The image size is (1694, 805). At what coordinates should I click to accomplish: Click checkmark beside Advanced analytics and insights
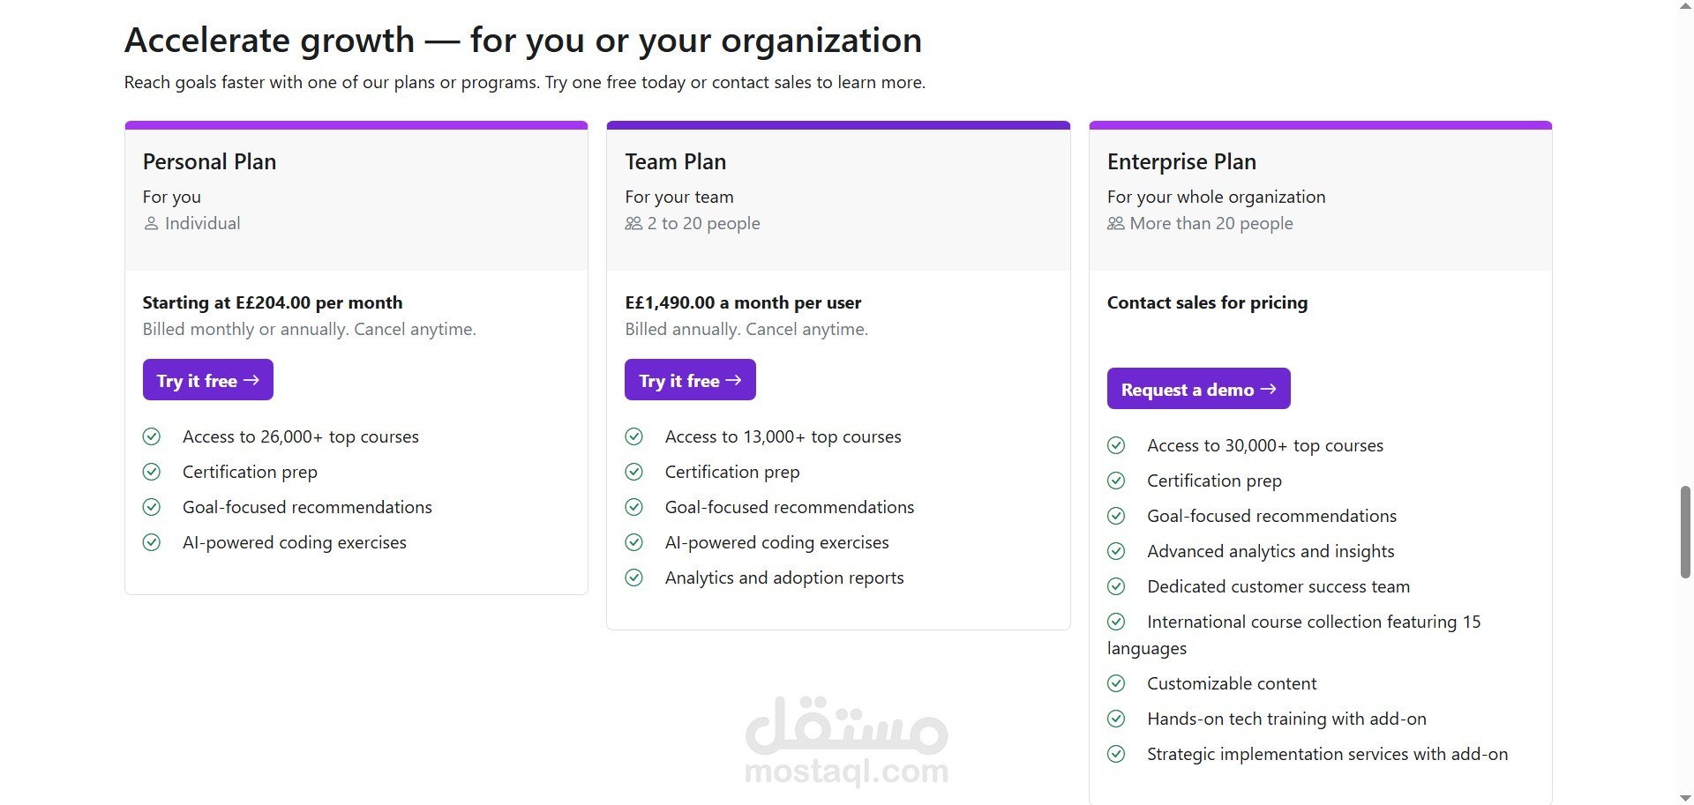tap(1116, 551)
